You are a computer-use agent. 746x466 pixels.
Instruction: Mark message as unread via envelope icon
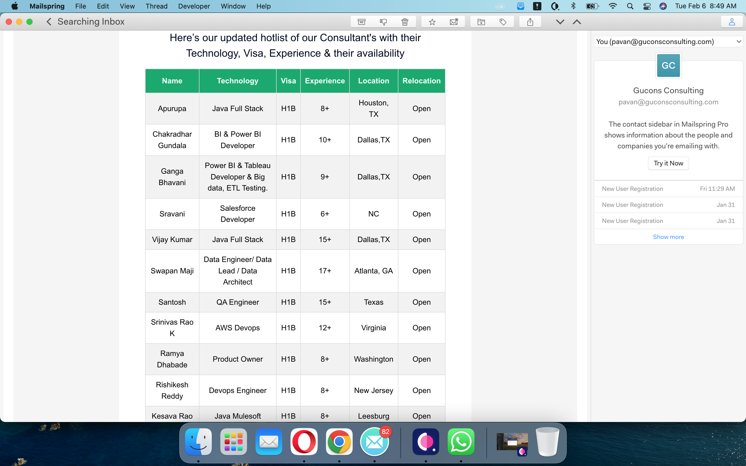point(454,22)
